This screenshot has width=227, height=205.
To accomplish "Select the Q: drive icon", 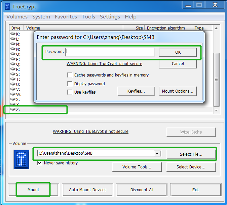I will pos(13,64).
